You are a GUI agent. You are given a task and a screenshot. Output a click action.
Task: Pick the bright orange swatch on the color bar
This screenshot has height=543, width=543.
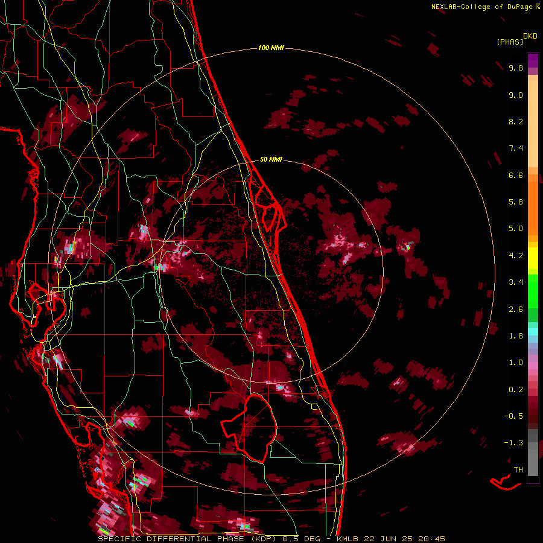pyautogui.click(x=533, y=208)
